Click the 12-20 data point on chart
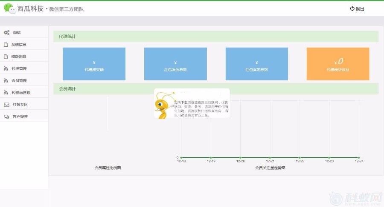This screenshot has width=384, height=207. tap(241, 158)
